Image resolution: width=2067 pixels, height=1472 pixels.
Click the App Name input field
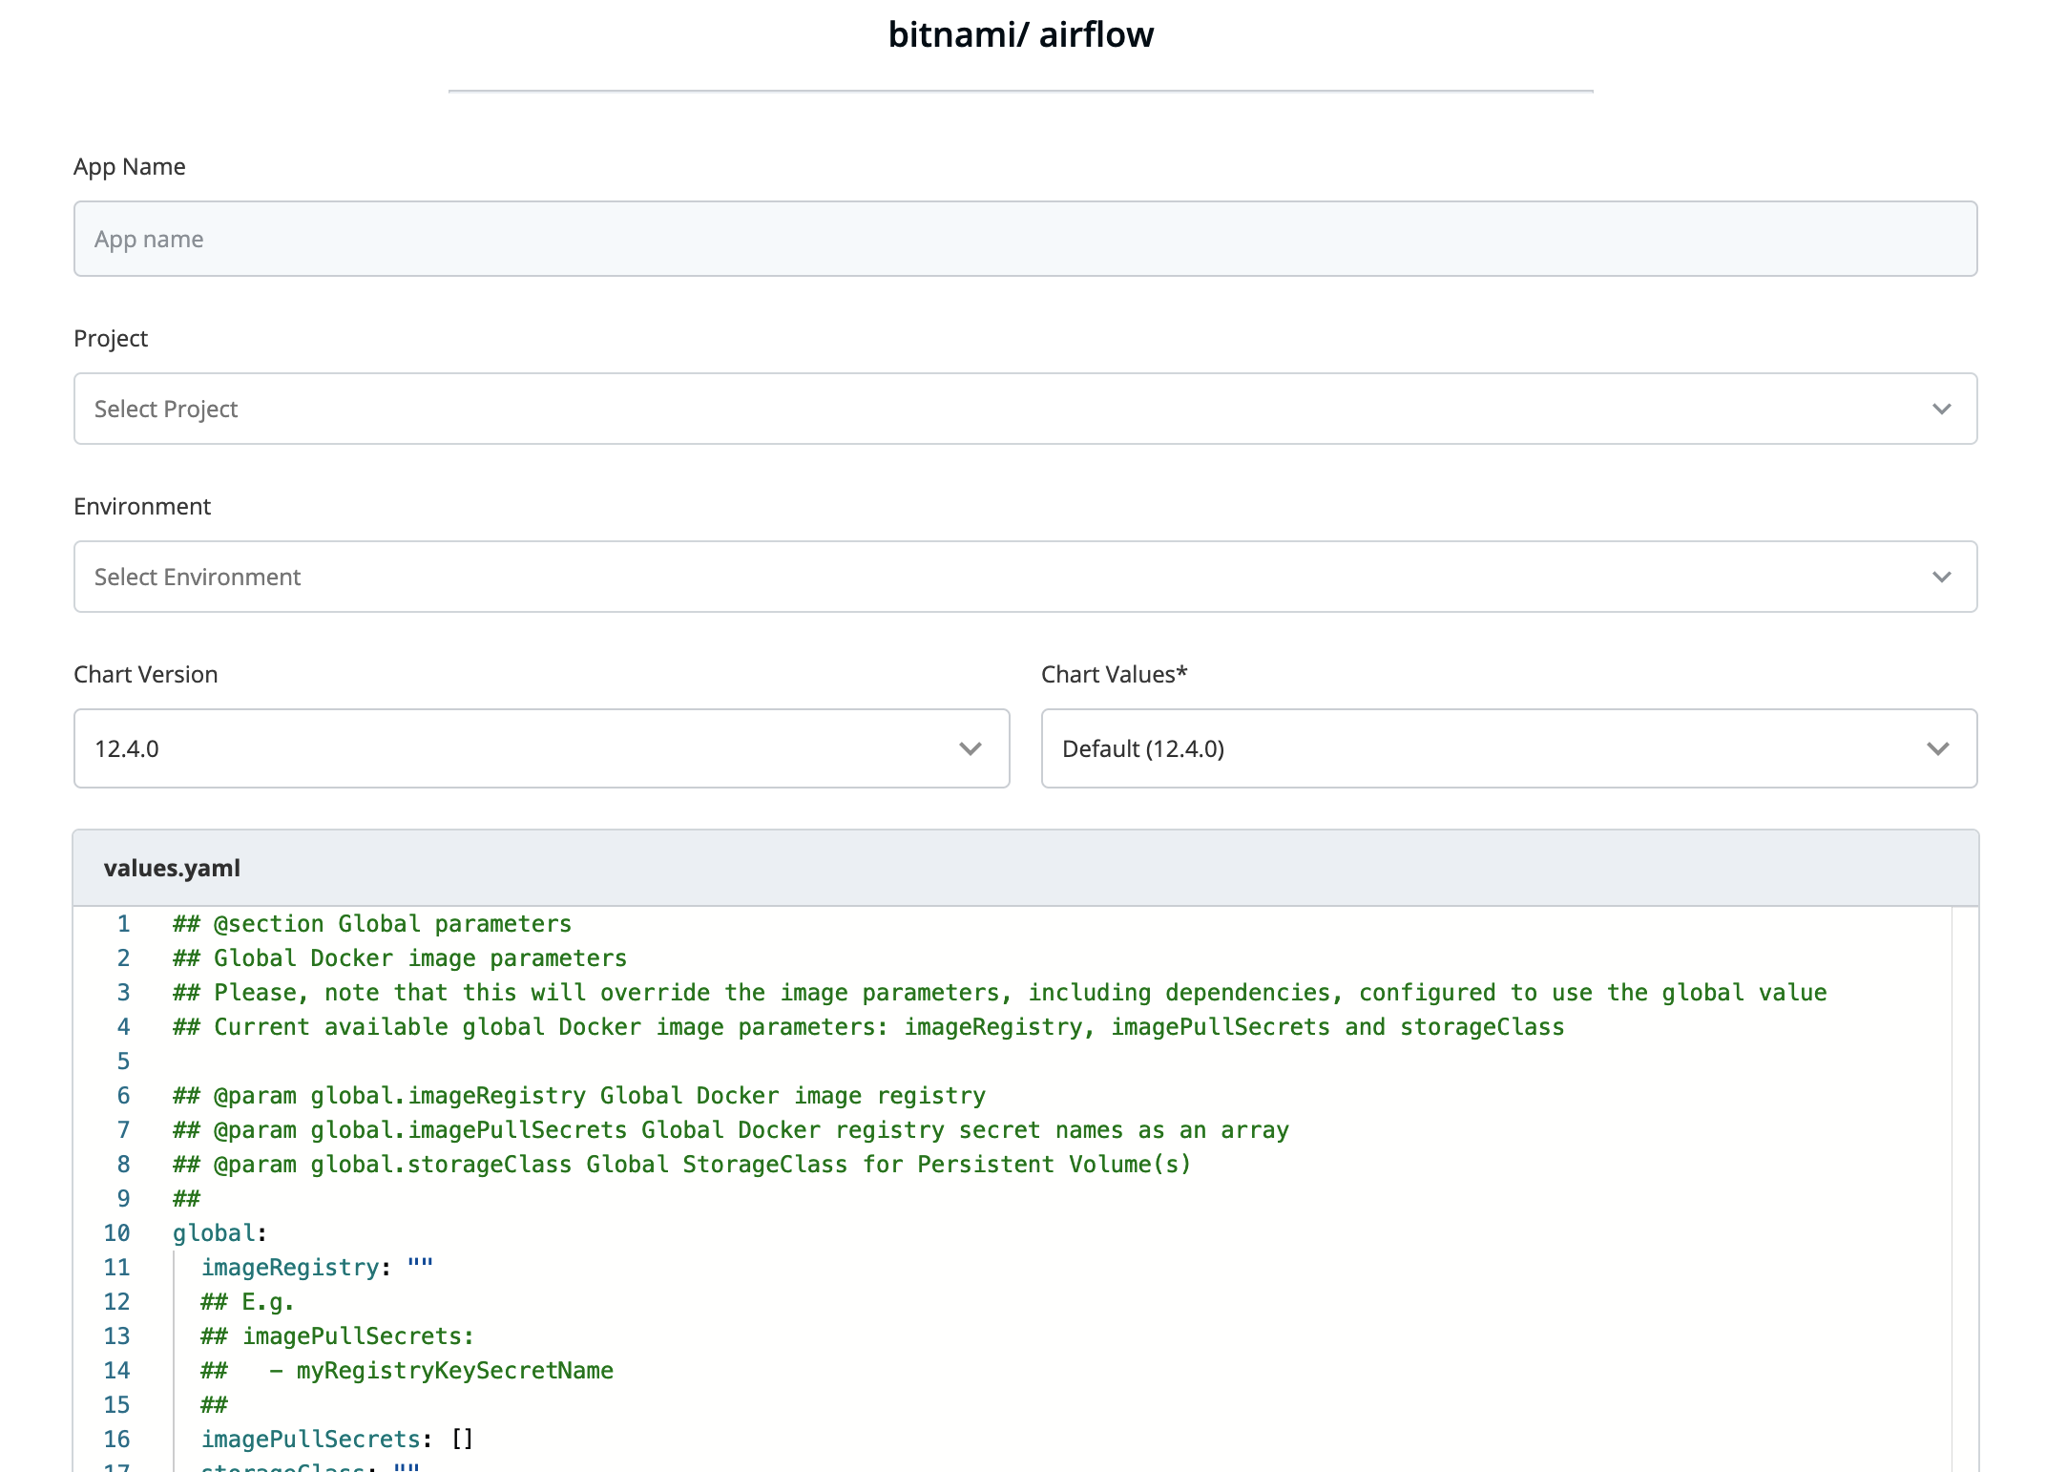[x=1025, y=239]
